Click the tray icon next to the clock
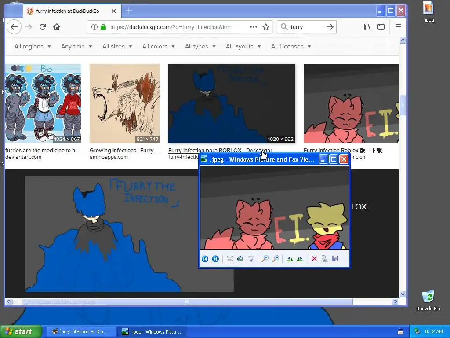450x338 pixels. (417, 332)
